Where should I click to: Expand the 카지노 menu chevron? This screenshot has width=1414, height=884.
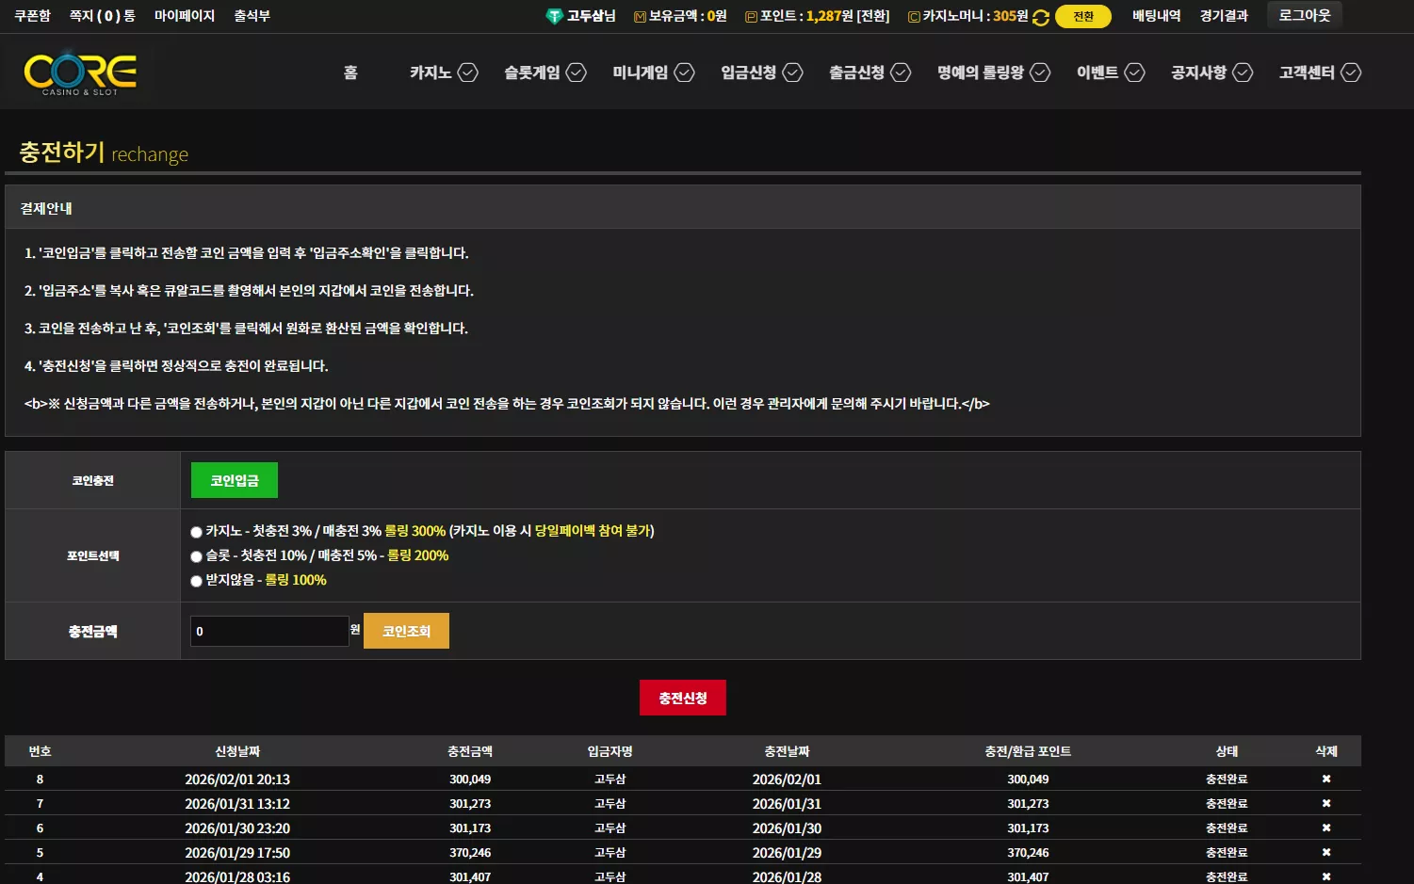[468, 72]
